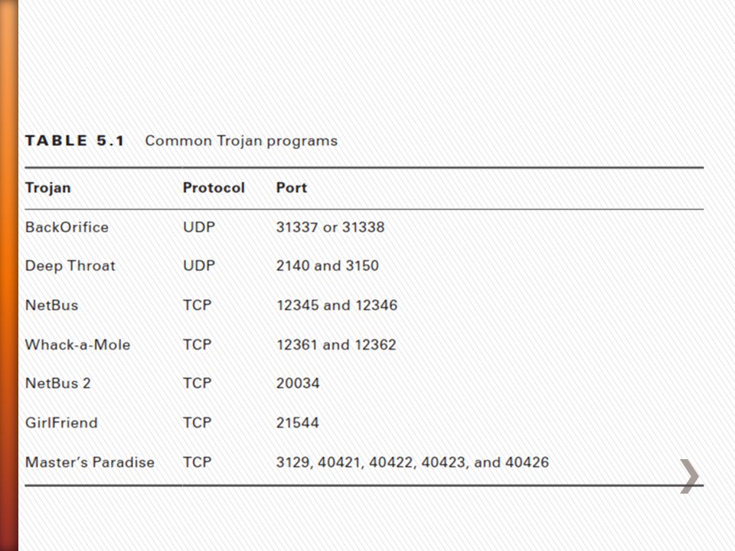Screen dimensions: 735x551
Task: Click the Whack-a-Mole entry
Action: coord(77,345)
